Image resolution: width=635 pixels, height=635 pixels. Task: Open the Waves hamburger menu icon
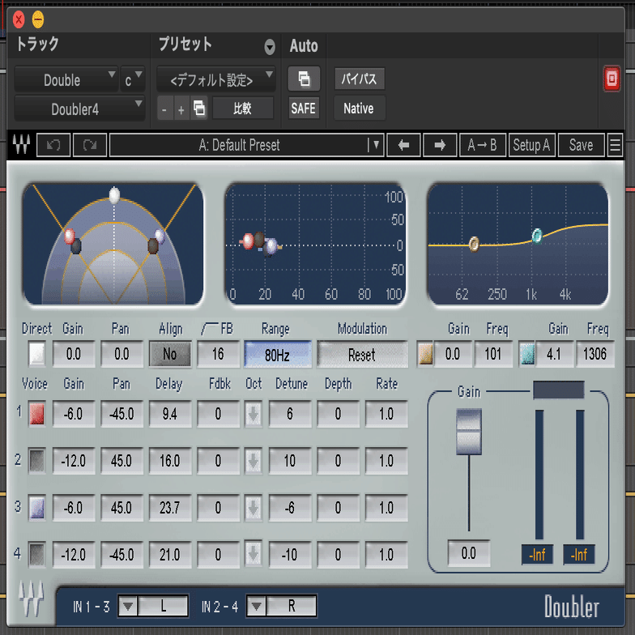[615, 144]
